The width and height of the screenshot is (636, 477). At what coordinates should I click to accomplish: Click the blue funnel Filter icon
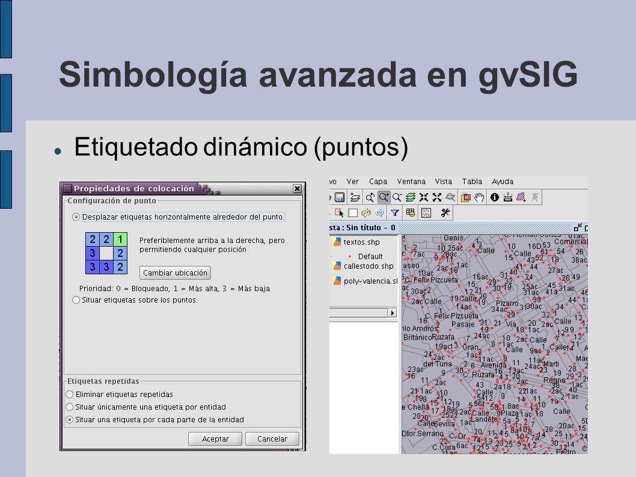395,213
